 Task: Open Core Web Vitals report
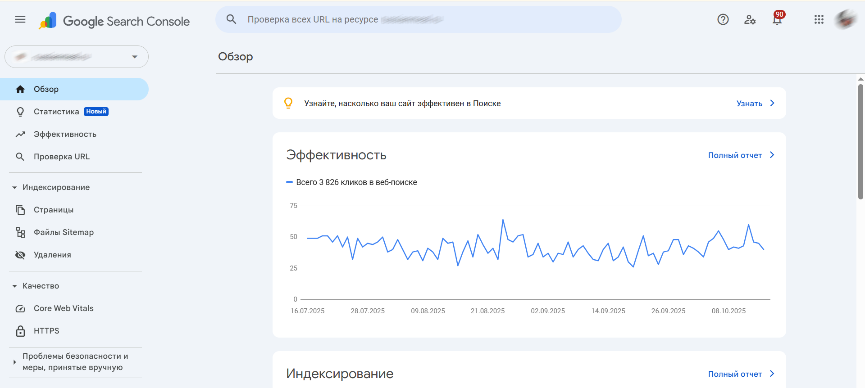[64, 308]
